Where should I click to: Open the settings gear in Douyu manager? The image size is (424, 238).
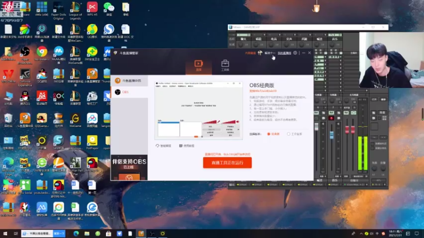[295, 53]
